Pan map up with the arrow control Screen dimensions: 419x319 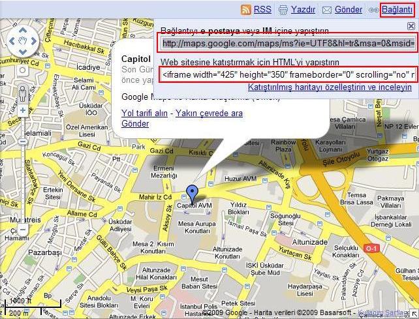(x=23, y=30)
